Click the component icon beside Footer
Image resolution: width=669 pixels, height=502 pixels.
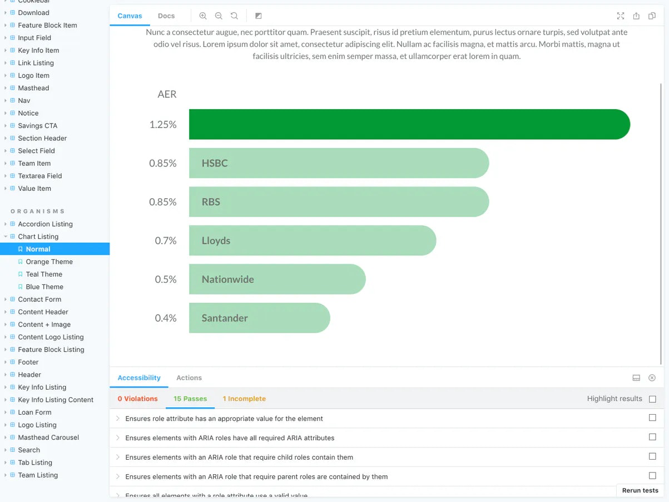click(13, 362)
